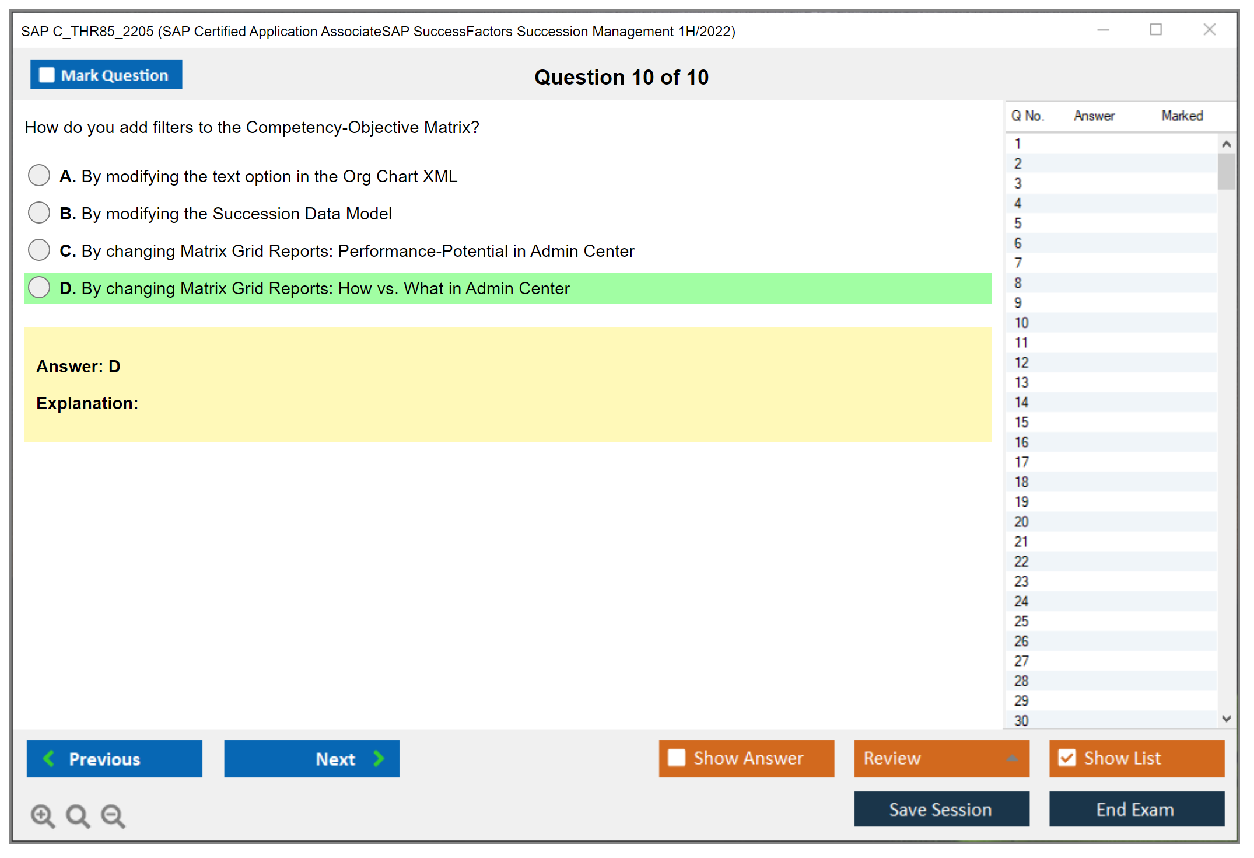Select question 22 in the list

tap(1021, 561)
